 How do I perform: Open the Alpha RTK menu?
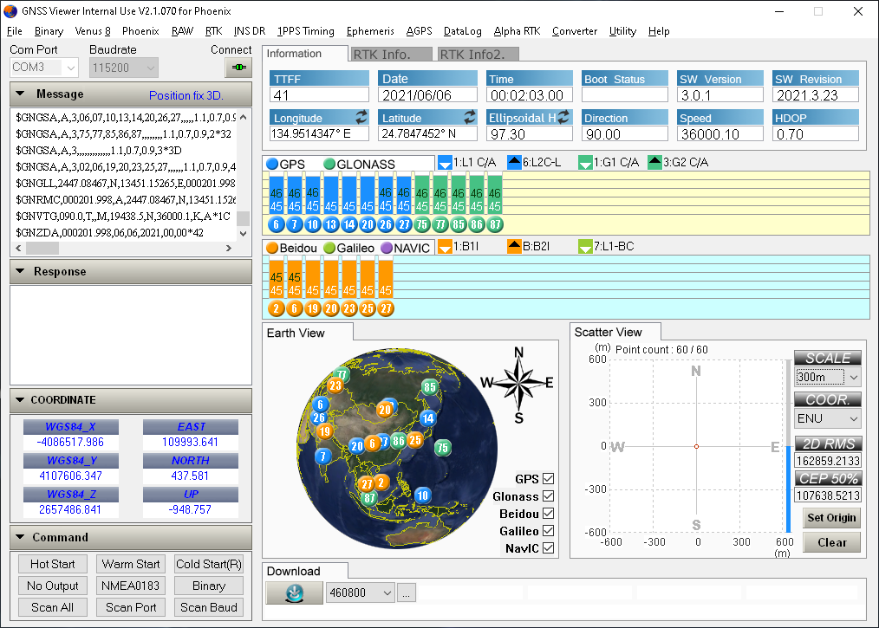pos(517,31)
